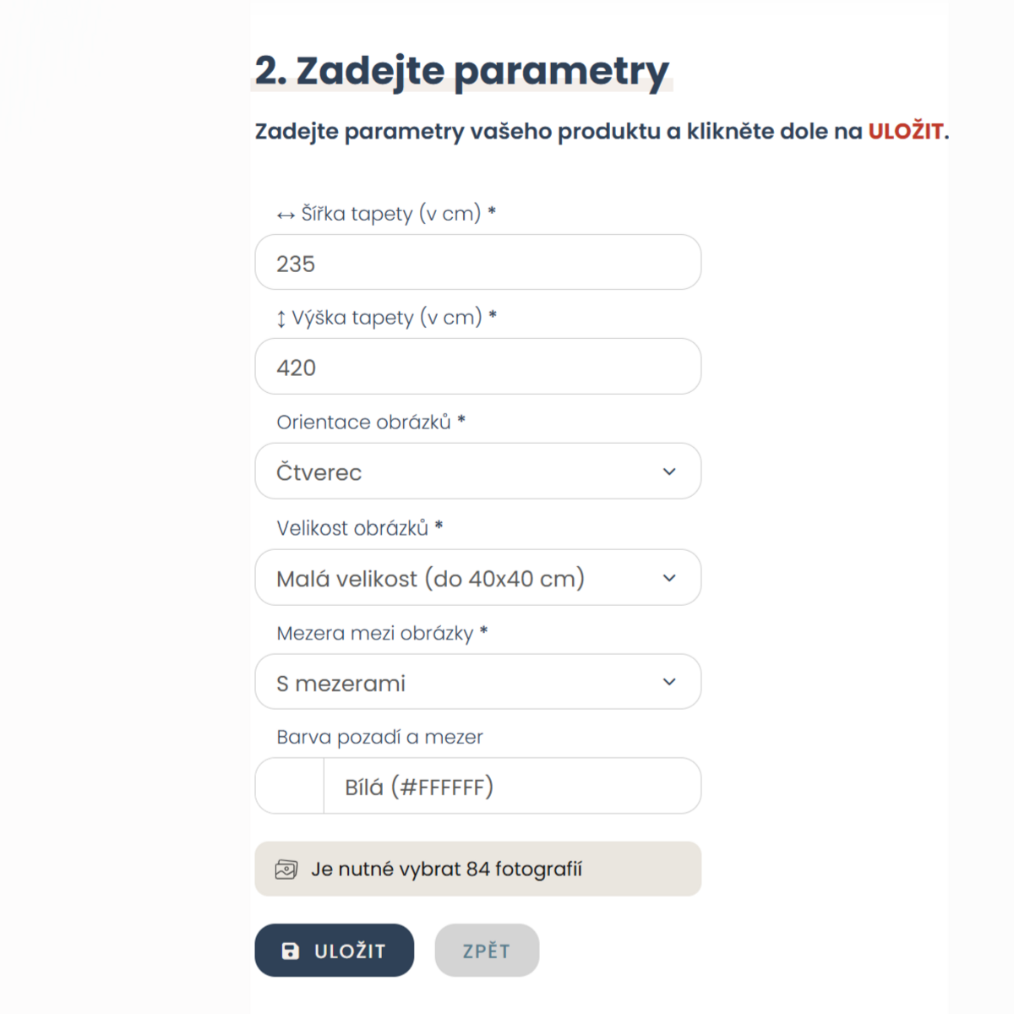Open the Orientace obrázků dropdown
The height and width of the screenshot is (1014, 1014).
pyautogui.click(x=478, y=471)
